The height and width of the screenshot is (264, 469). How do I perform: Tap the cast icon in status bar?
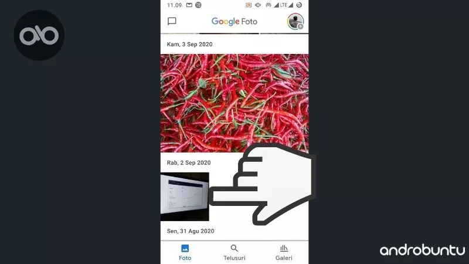pos(248,5)
